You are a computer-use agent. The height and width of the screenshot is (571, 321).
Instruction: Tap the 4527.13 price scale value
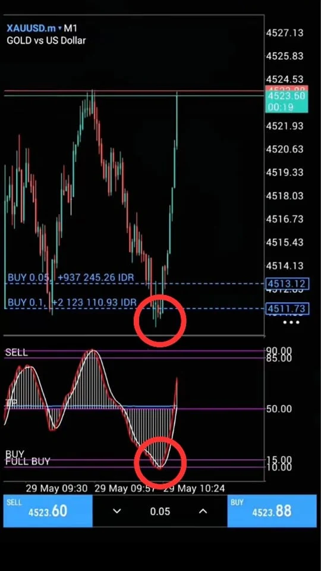pyautogui.click(x=285, y=33)
